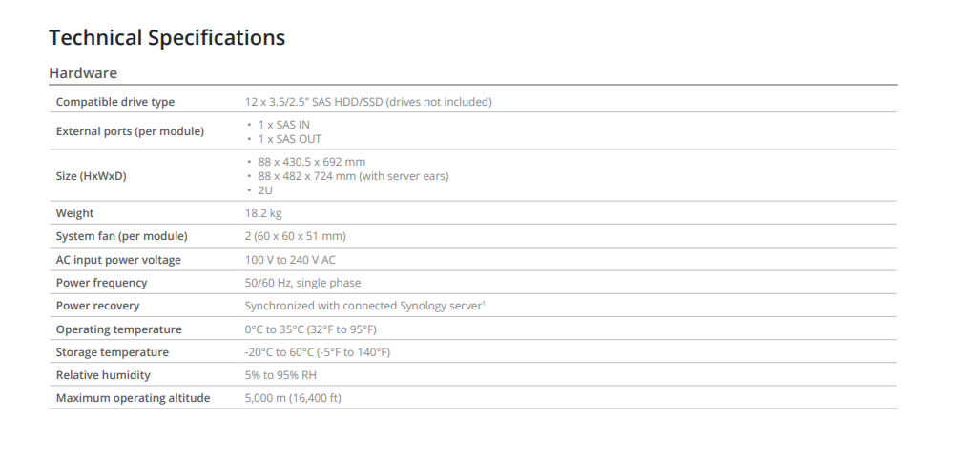Click the External ports (per module) label

pyautogui.click(x=130, y=131)
